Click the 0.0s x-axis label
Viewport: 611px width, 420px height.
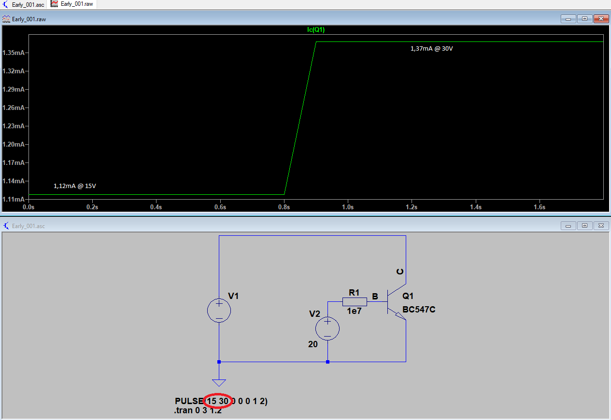pyautogui.click(x=29, y=207)
